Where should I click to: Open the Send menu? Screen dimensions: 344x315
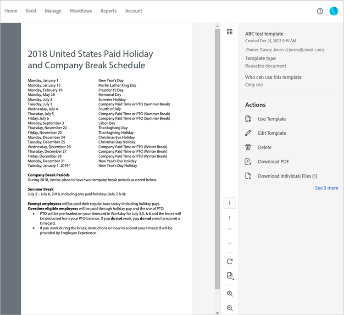click(31, 11)
